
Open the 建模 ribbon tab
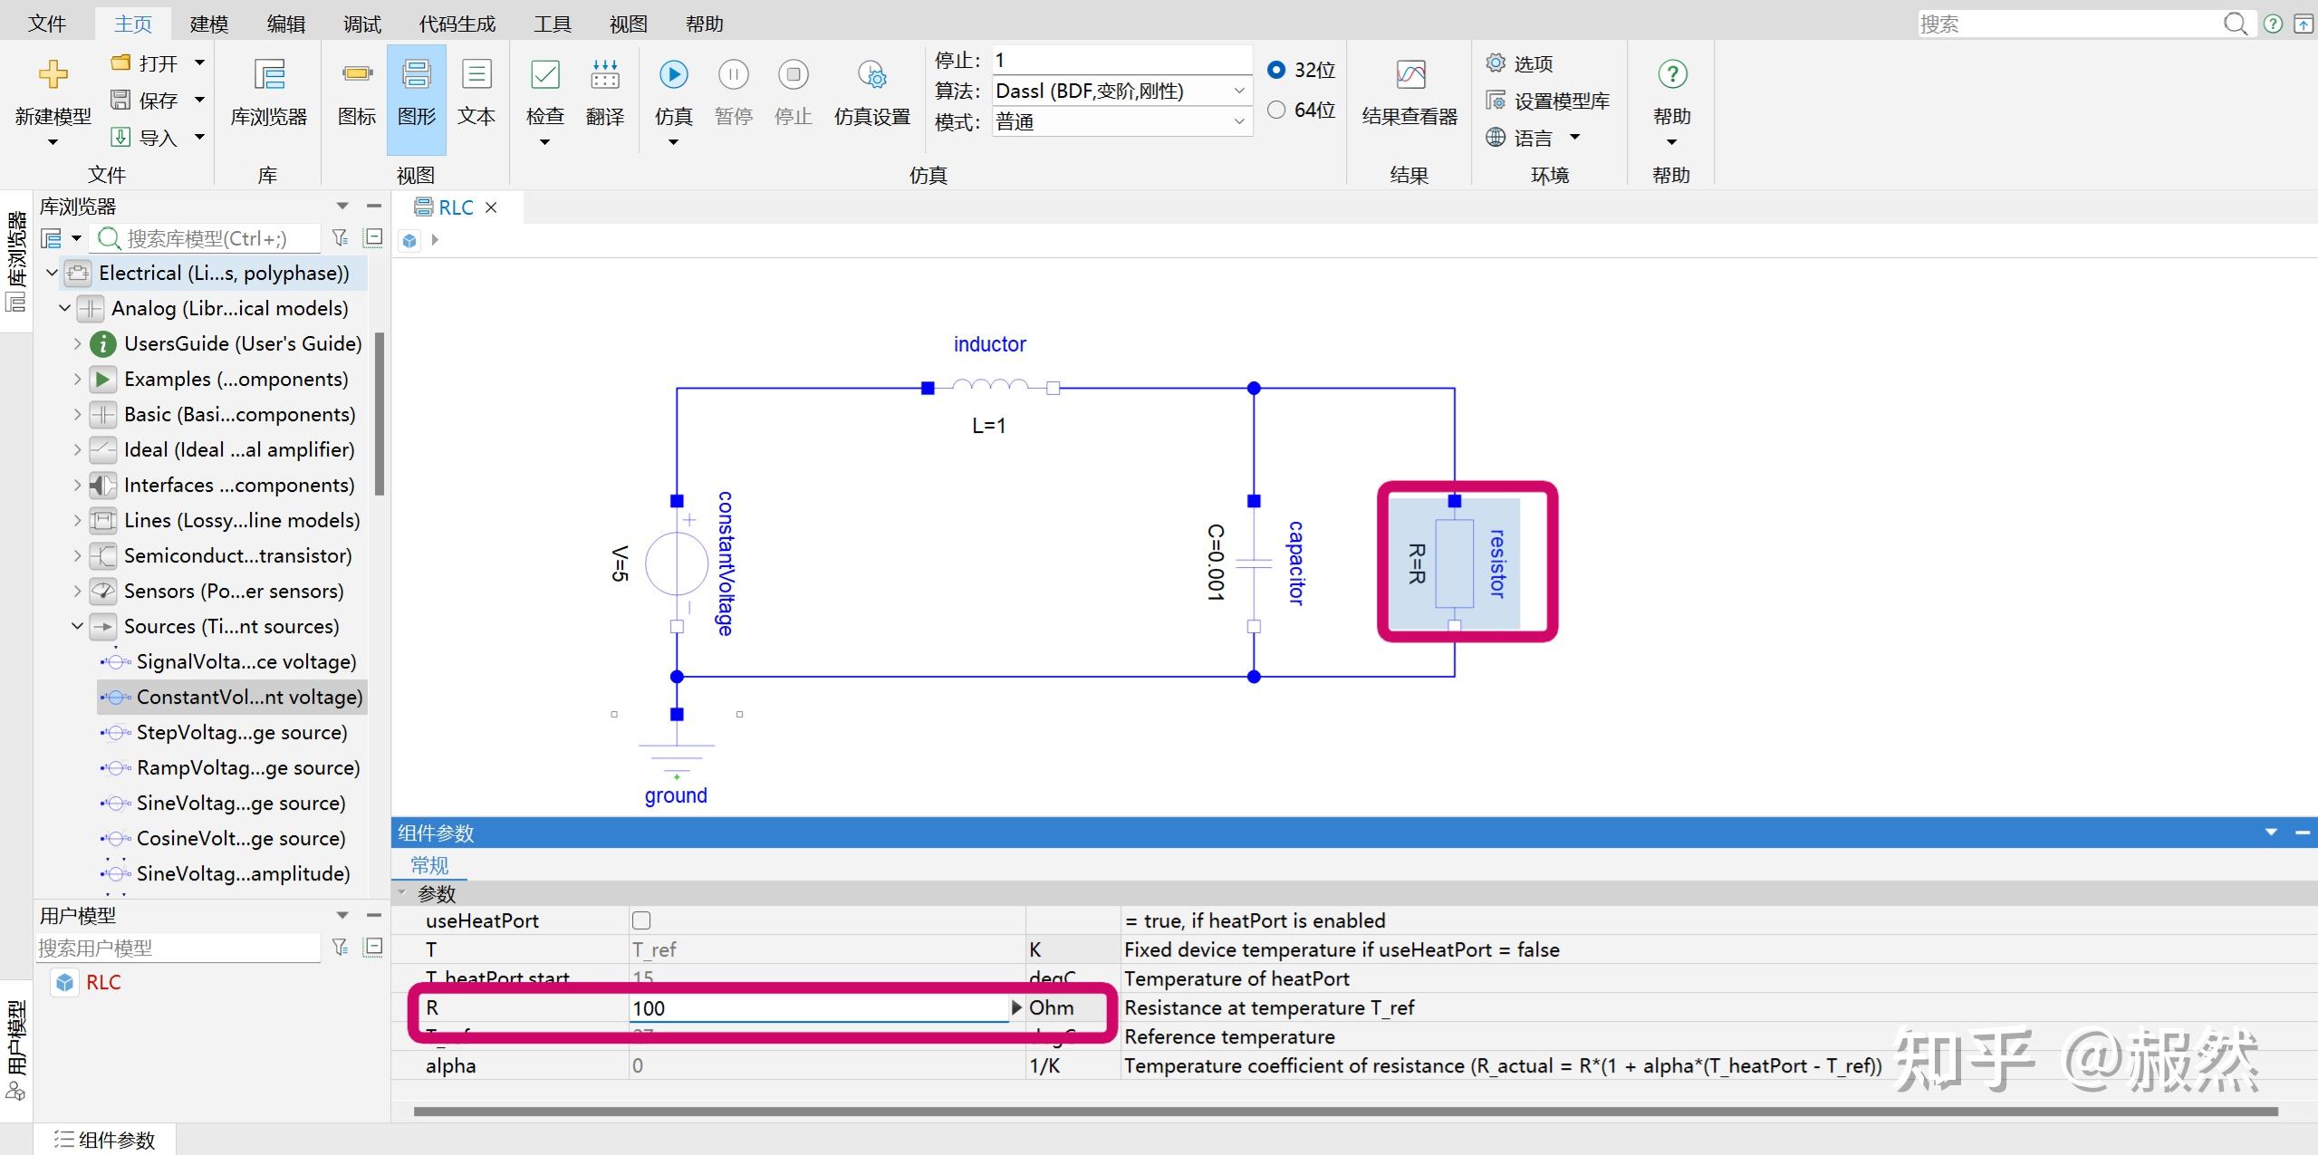pyautogui.click(x=209, y=24)
